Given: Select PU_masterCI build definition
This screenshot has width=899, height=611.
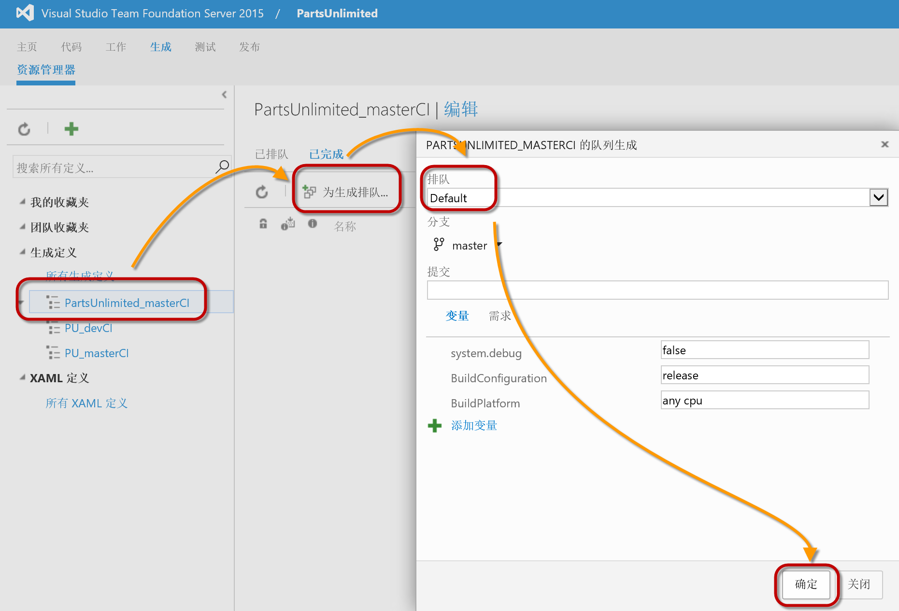Looking at the screenshot, I should pyautogui.click(x=97, y=353).
